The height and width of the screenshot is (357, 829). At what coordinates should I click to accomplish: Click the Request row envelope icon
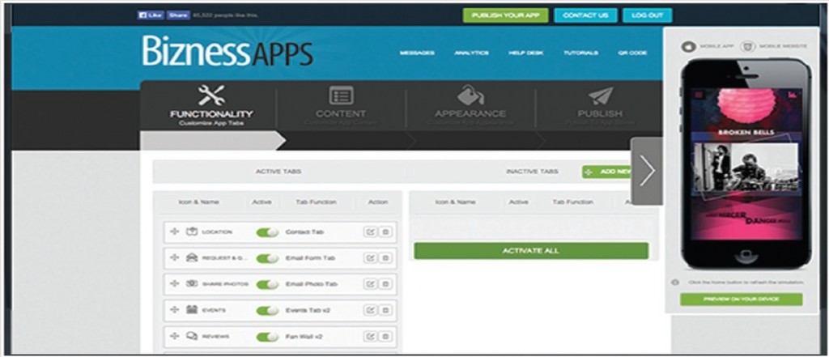pyautogui.click(x=191, y=258)
